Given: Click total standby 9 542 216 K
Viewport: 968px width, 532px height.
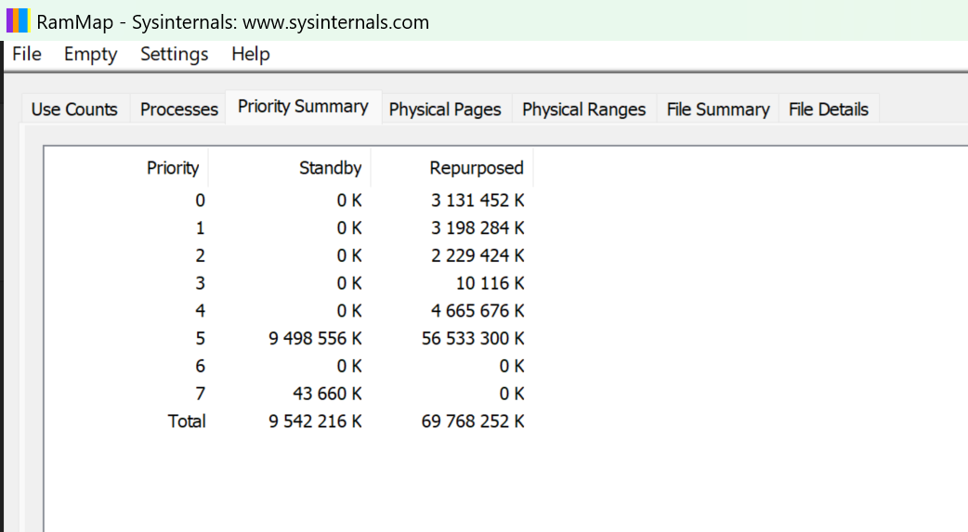Looking at the screenshot, I should coord(316,421).
